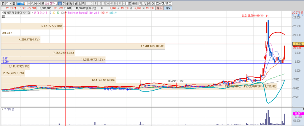
Task: Select the 틱 tick chart period
Action: coord(83,4)
